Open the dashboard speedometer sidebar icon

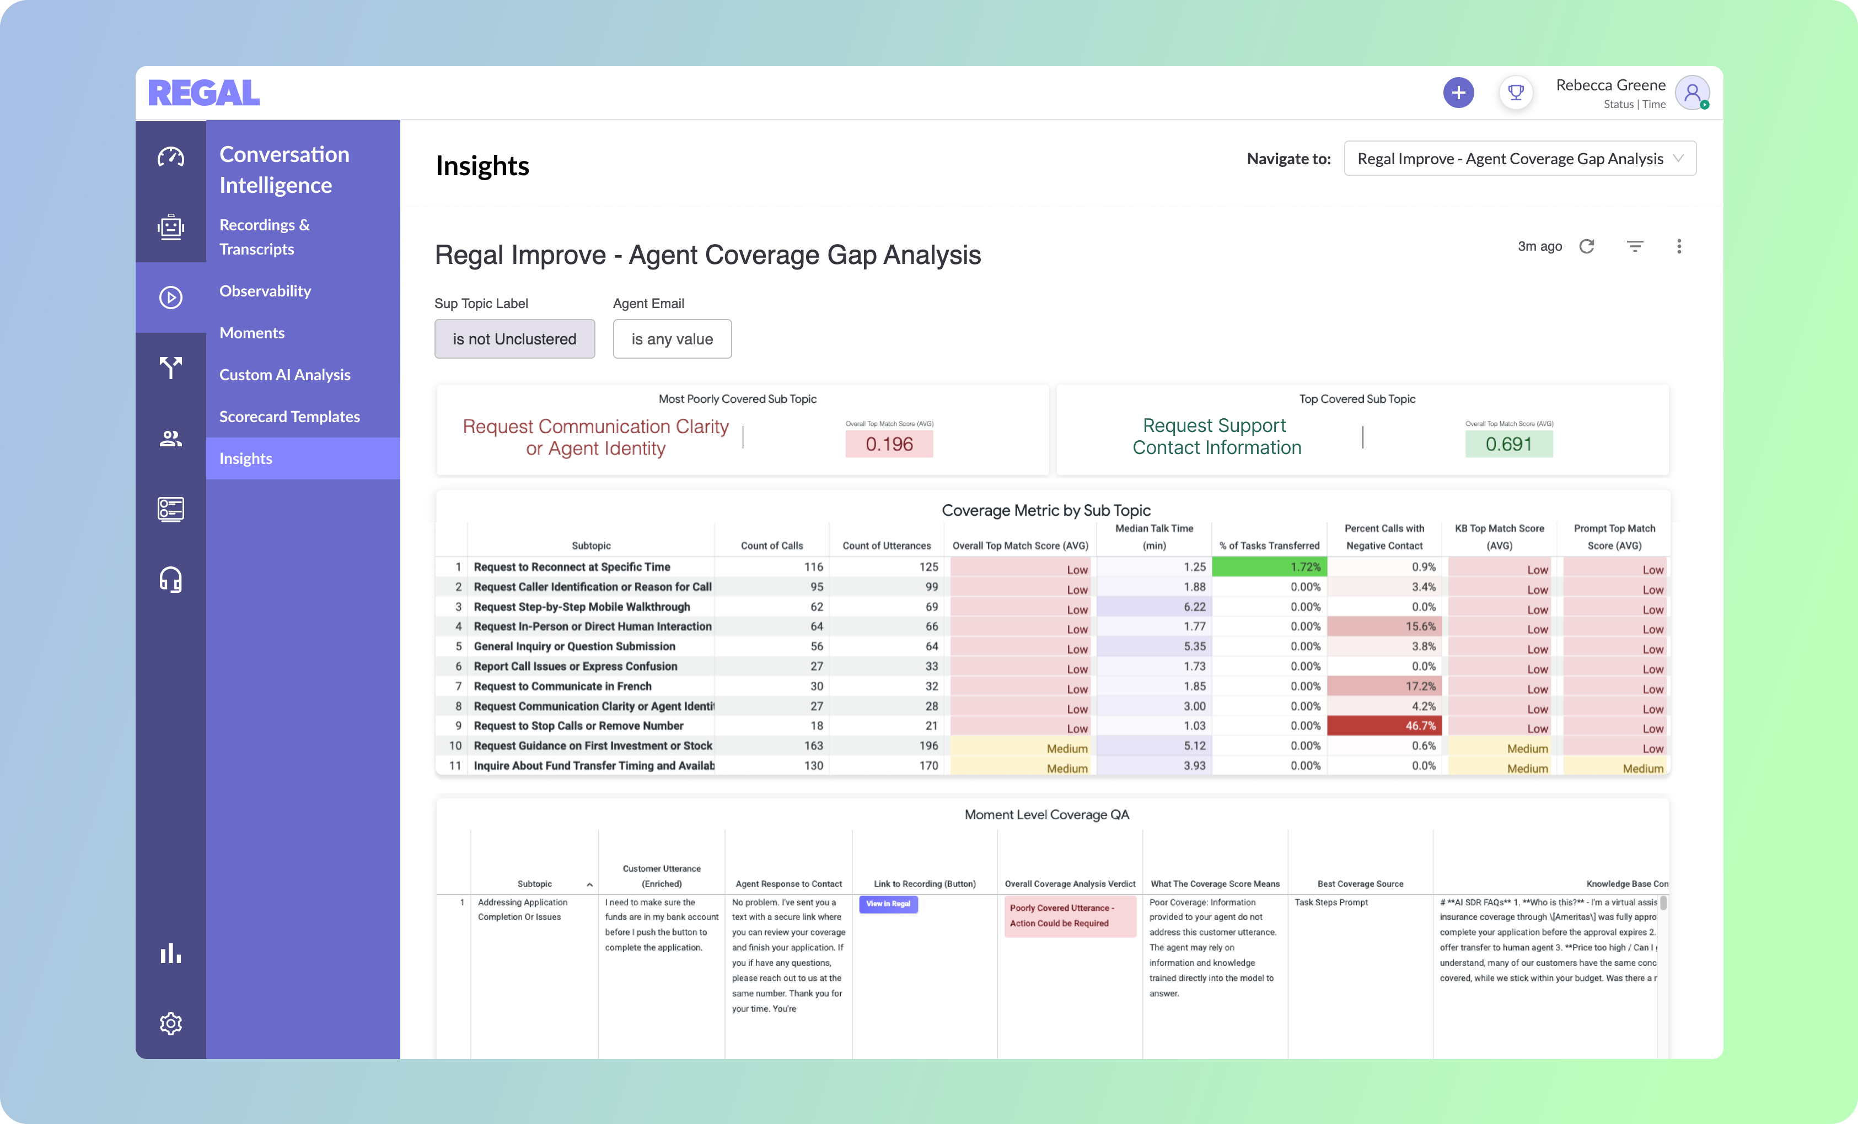point(170,156)
